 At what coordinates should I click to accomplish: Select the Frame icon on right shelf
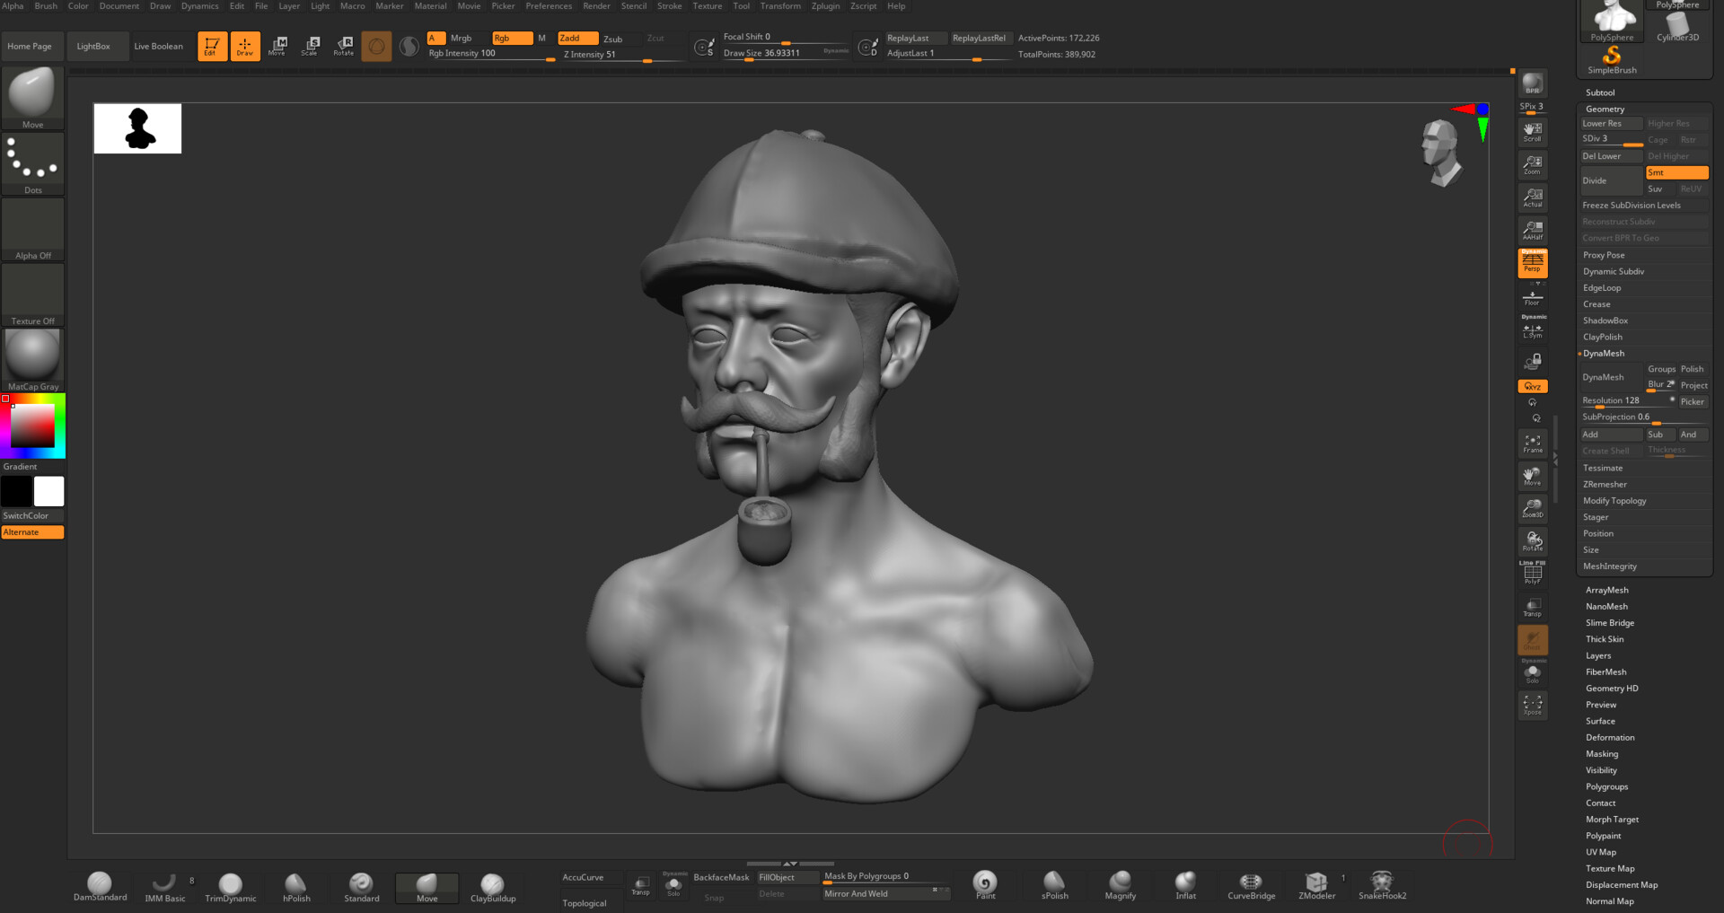1532,443
